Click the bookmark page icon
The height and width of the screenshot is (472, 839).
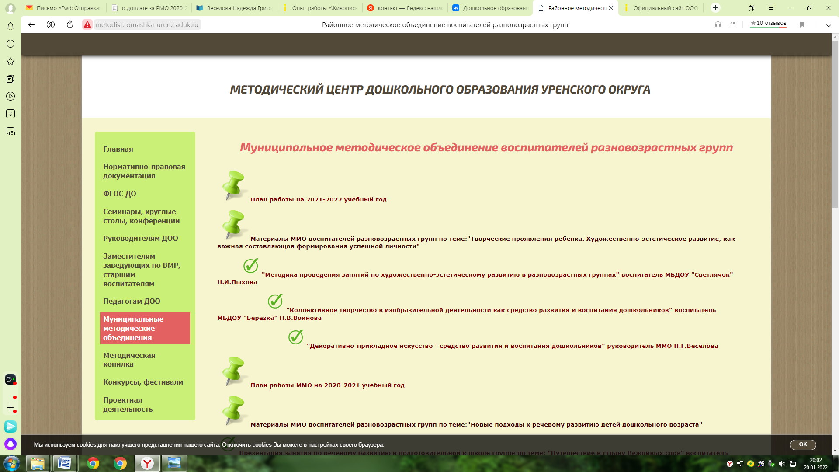(802, 24)
